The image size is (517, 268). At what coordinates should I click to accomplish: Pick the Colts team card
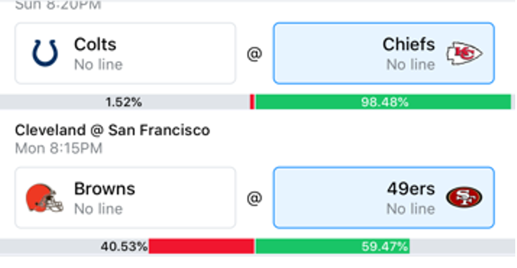click(x=125, y=53)
